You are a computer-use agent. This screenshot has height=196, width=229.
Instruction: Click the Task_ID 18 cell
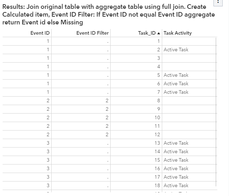157,186
